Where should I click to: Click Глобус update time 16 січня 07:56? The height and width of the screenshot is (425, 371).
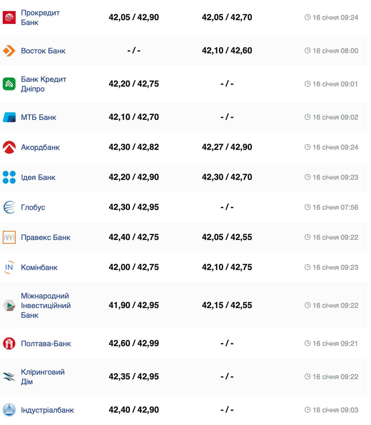[x=331, y=207]
